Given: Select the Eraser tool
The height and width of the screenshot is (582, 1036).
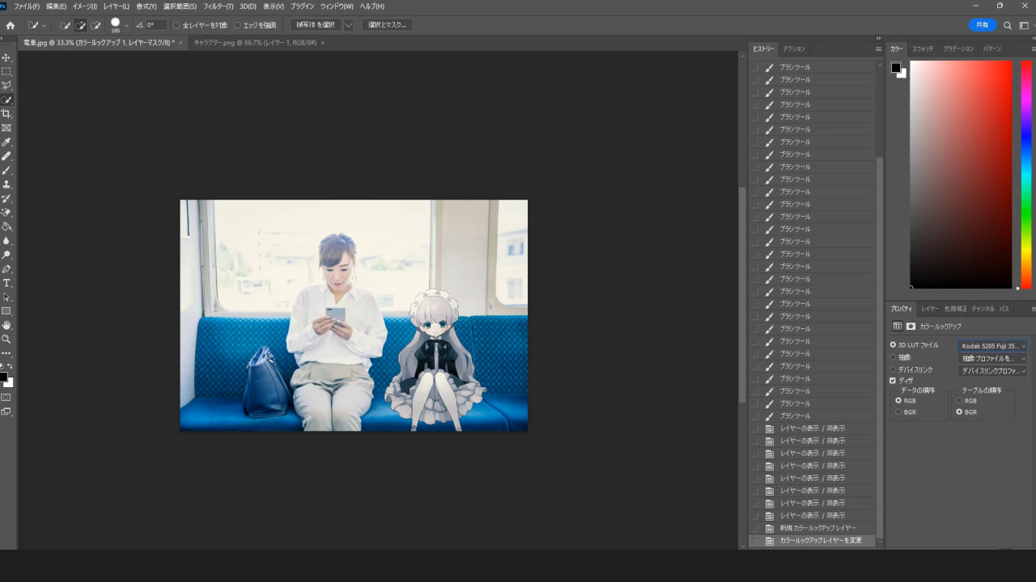Looking at the screenshot, I should coord(6,213).
